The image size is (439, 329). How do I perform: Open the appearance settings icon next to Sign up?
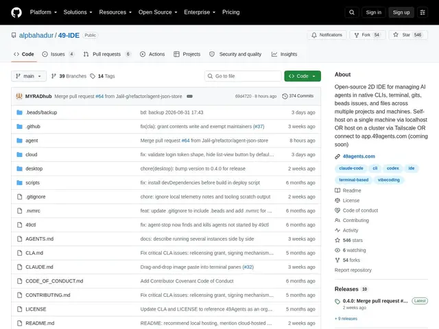(423, 12)
